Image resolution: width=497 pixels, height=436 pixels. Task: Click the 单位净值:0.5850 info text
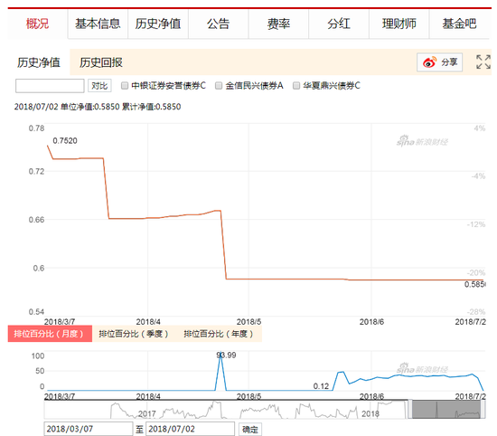pyautogui.click(x=90, y=107)
